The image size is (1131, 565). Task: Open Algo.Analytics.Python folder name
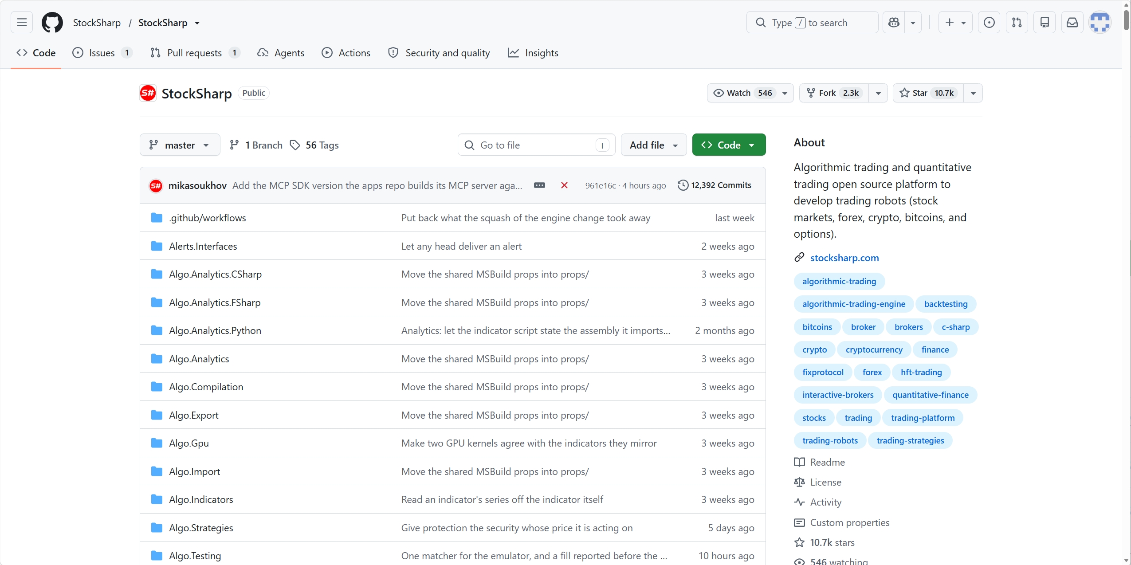click(215, 330)
